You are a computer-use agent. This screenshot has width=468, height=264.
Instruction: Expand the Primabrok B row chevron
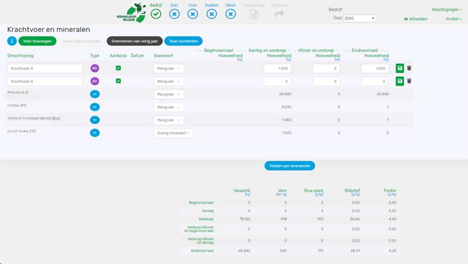pos(95,94)
